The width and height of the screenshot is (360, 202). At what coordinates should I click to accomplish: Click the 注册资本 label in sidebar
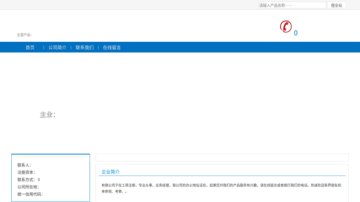coord(26,172)
